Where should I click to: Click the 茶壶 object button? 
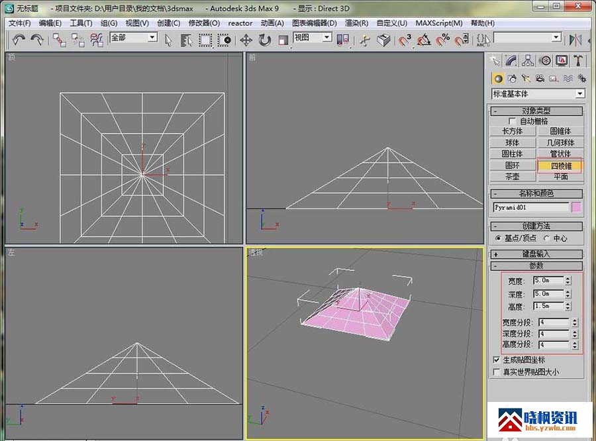click(513, 177)
